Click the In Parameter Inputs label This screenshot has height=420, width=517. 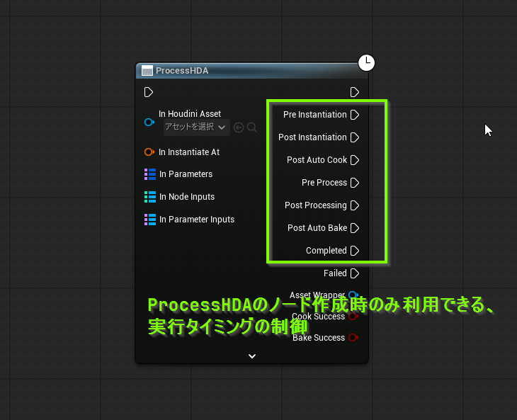tap(196, 220)
